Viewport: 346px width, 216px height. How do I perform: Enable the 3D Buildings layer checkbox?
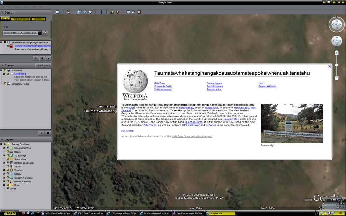click(x=8, y=155)
